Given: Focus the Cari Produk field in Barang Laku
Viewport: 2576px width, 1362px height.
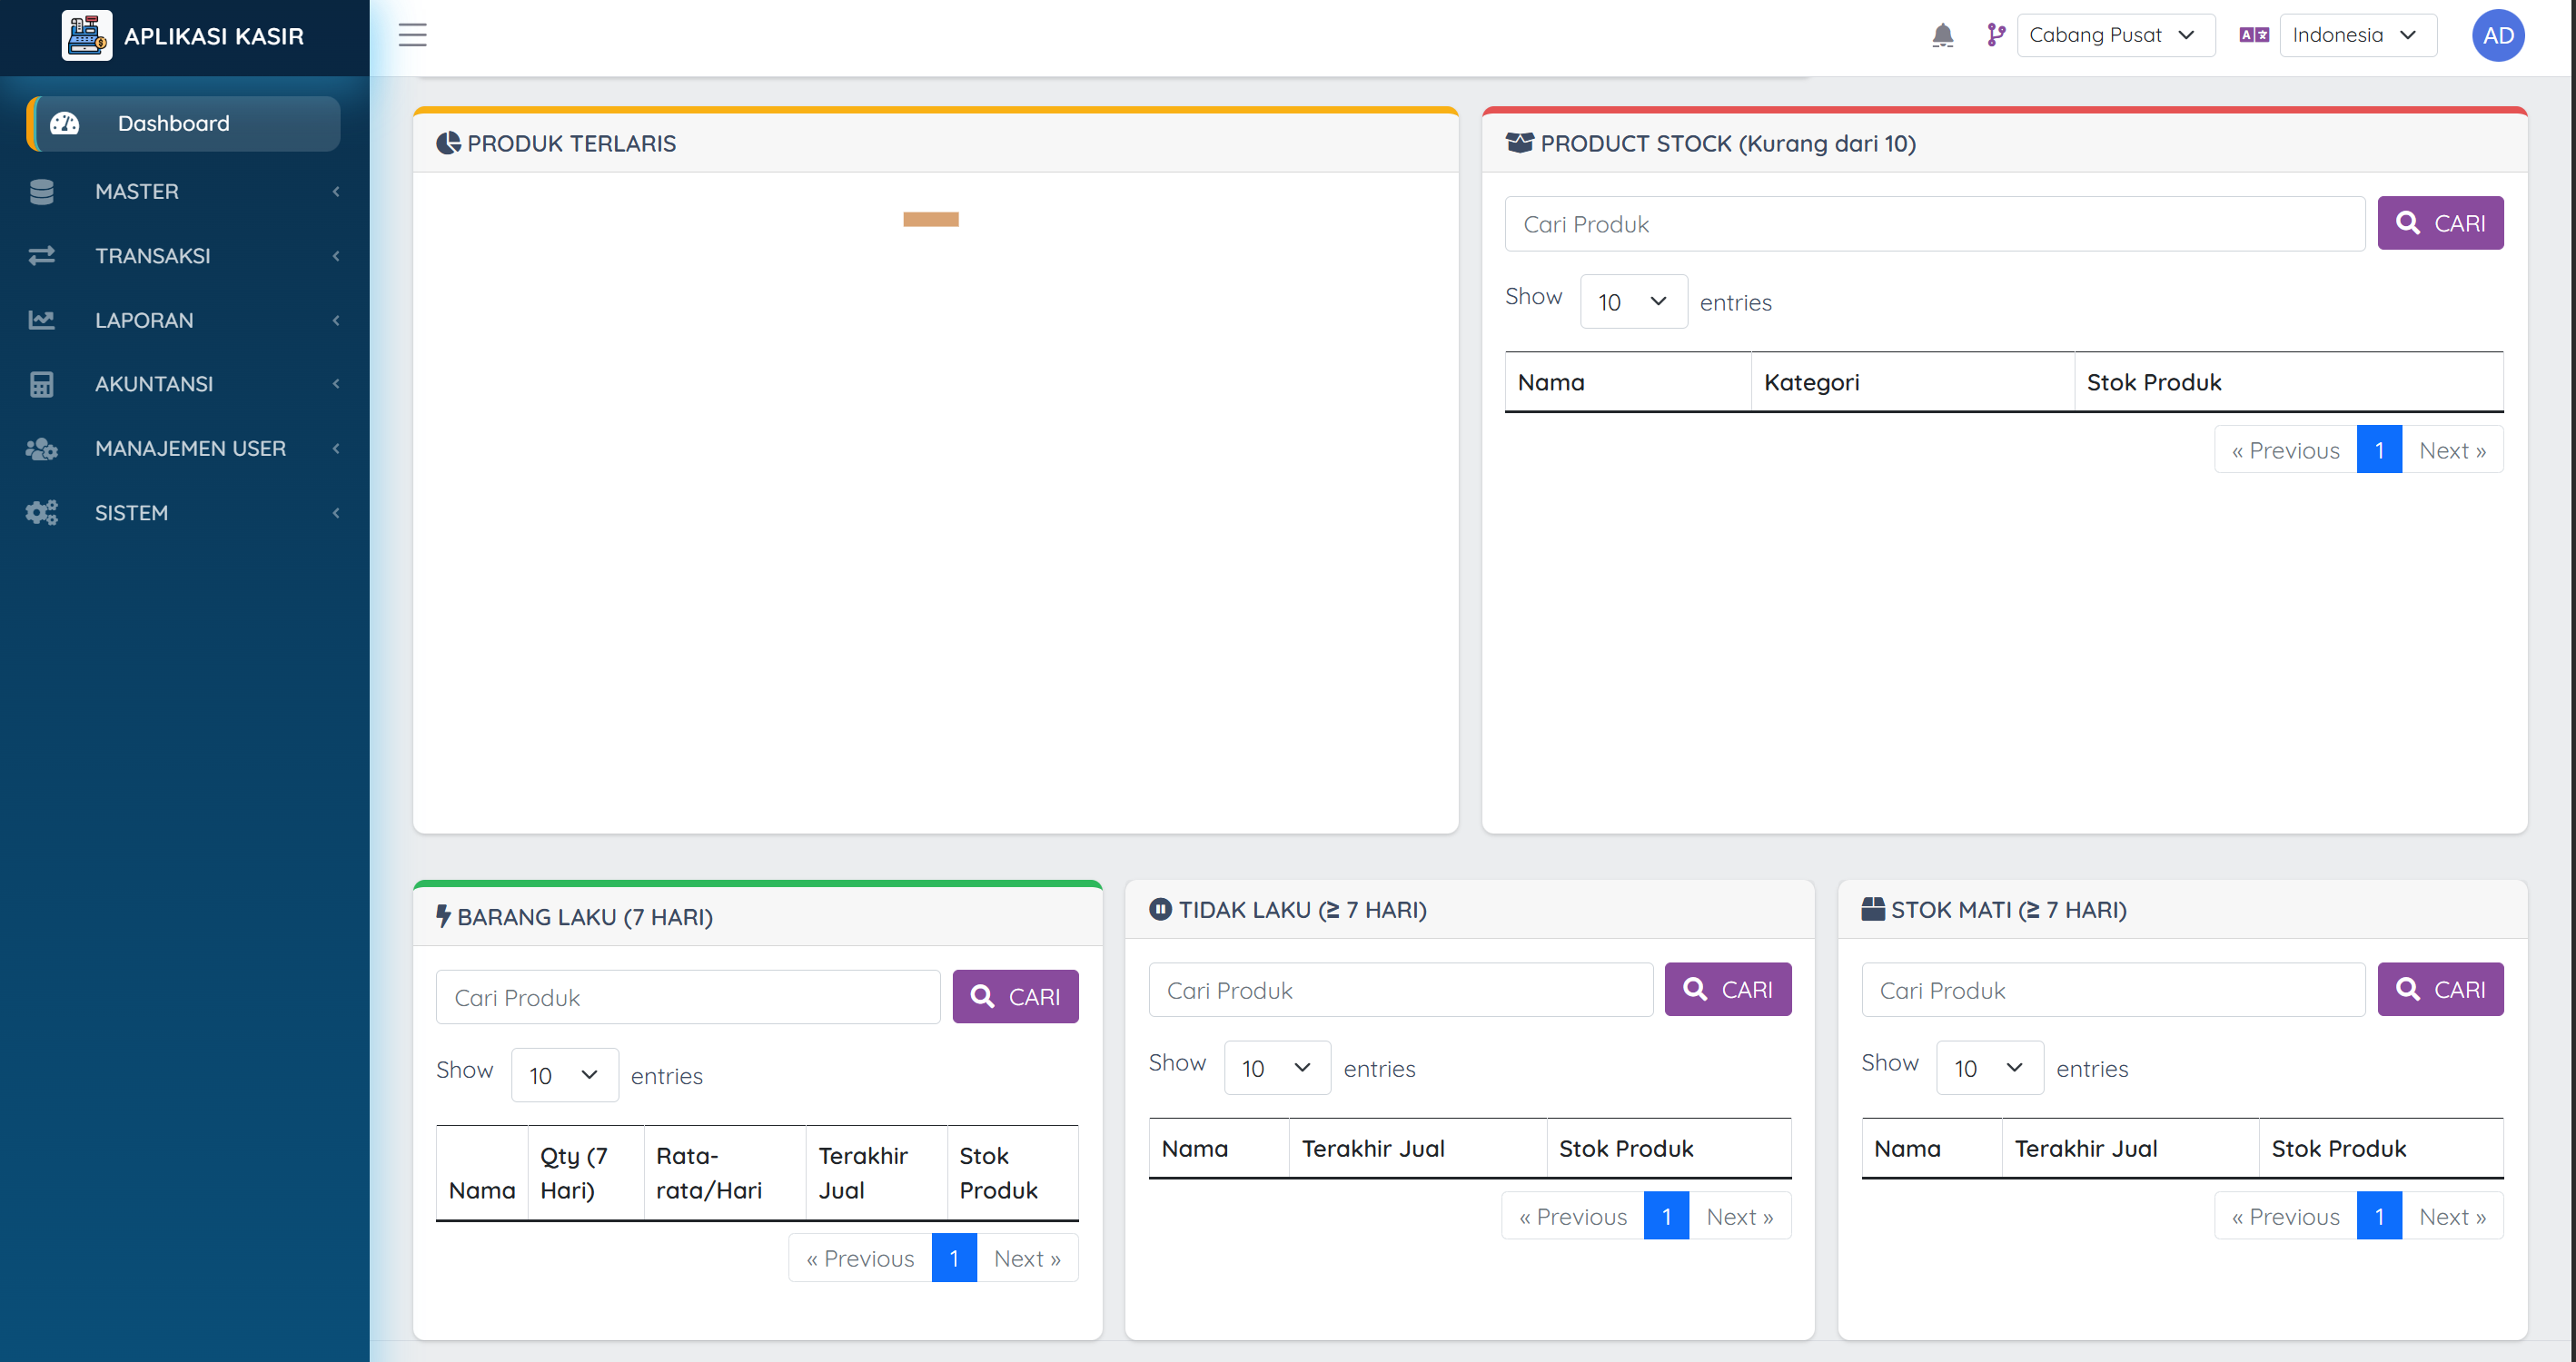Looking at the screenshot, I should click(x=688, y=997).
